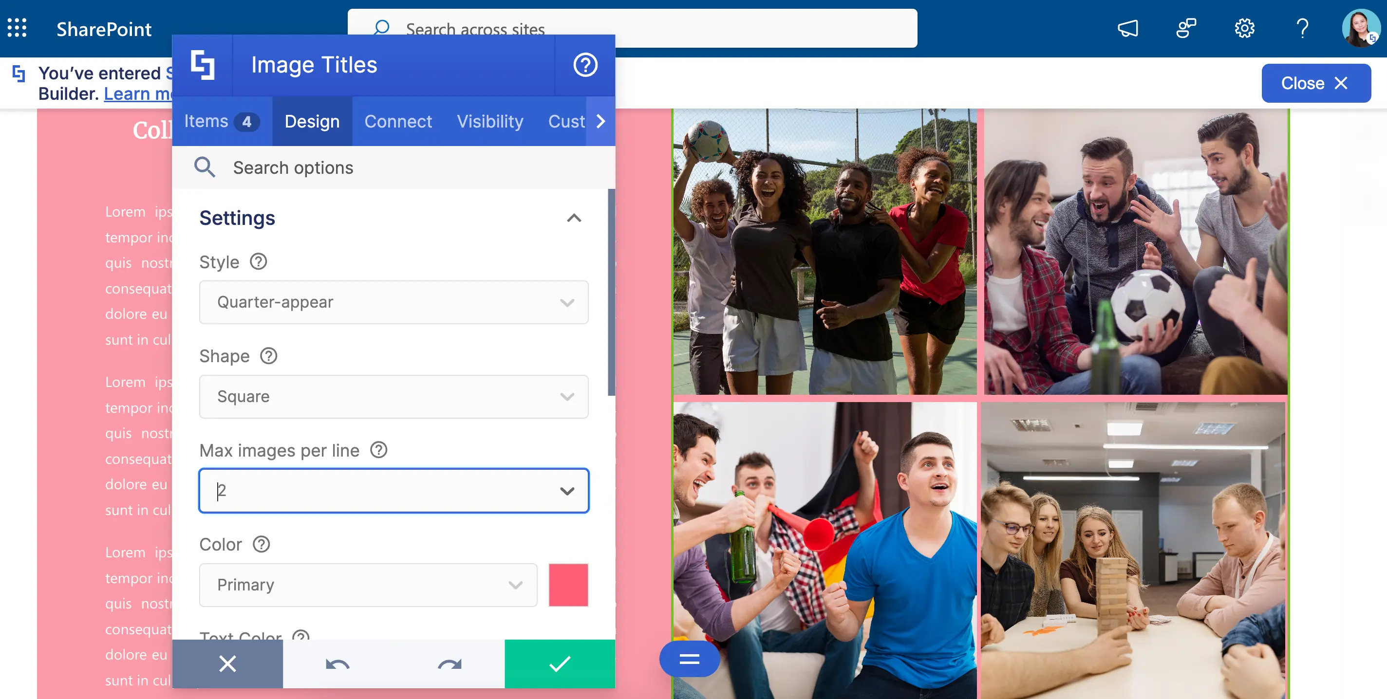Open the chat people icon in header
This screenshot has width=1387, height=699.
(1186, 28)
